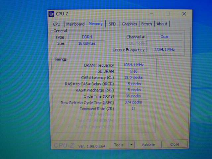Click the Channel # label

tap(135, 37)
